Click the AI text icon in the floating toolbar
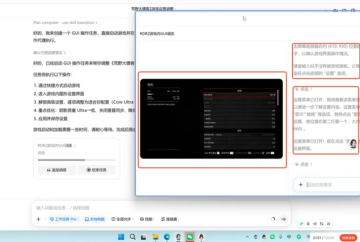The height and width of the screenshot is (242, 360). pos(329,224)
